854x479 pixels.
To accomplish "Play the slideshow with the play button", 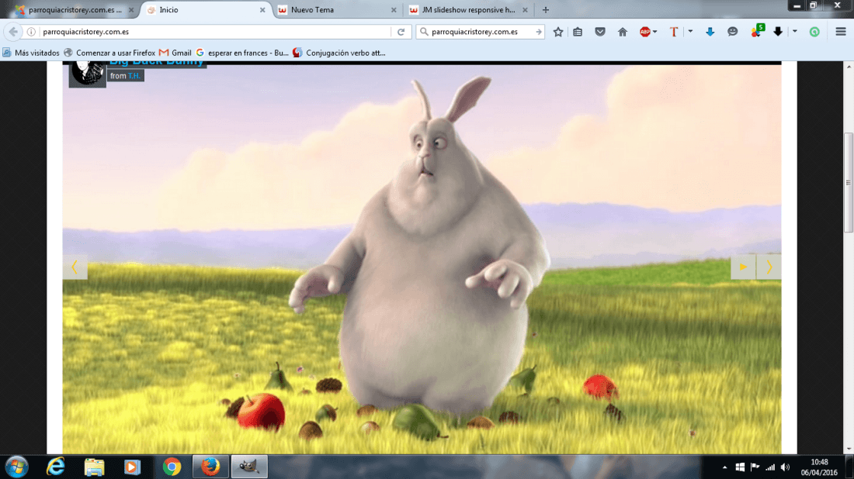I will [743, 267].
